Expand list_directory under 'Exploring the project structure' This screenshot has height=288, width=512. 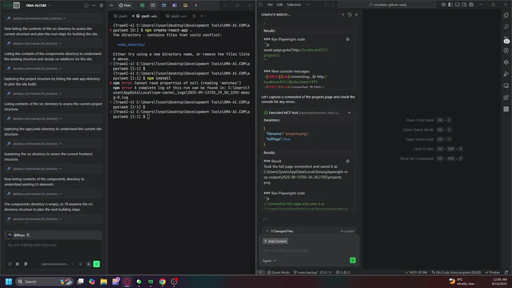click(x=53, y=94)
